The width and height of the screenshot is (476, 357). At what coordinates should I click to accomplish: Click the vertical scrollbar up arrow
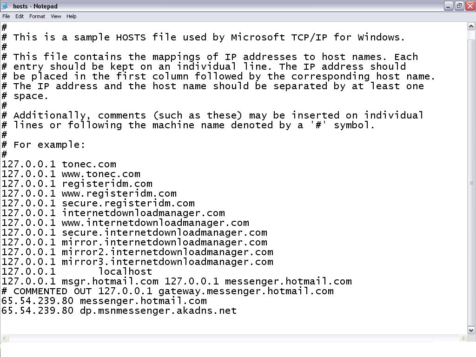[471, 26]
